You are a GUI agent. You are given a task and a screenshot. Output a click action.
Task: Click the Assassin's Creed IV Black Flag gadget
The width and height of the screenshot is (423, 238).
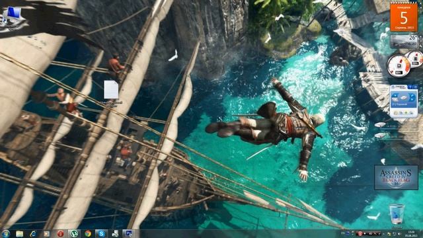pyautogui.click(x=397, y=177)
